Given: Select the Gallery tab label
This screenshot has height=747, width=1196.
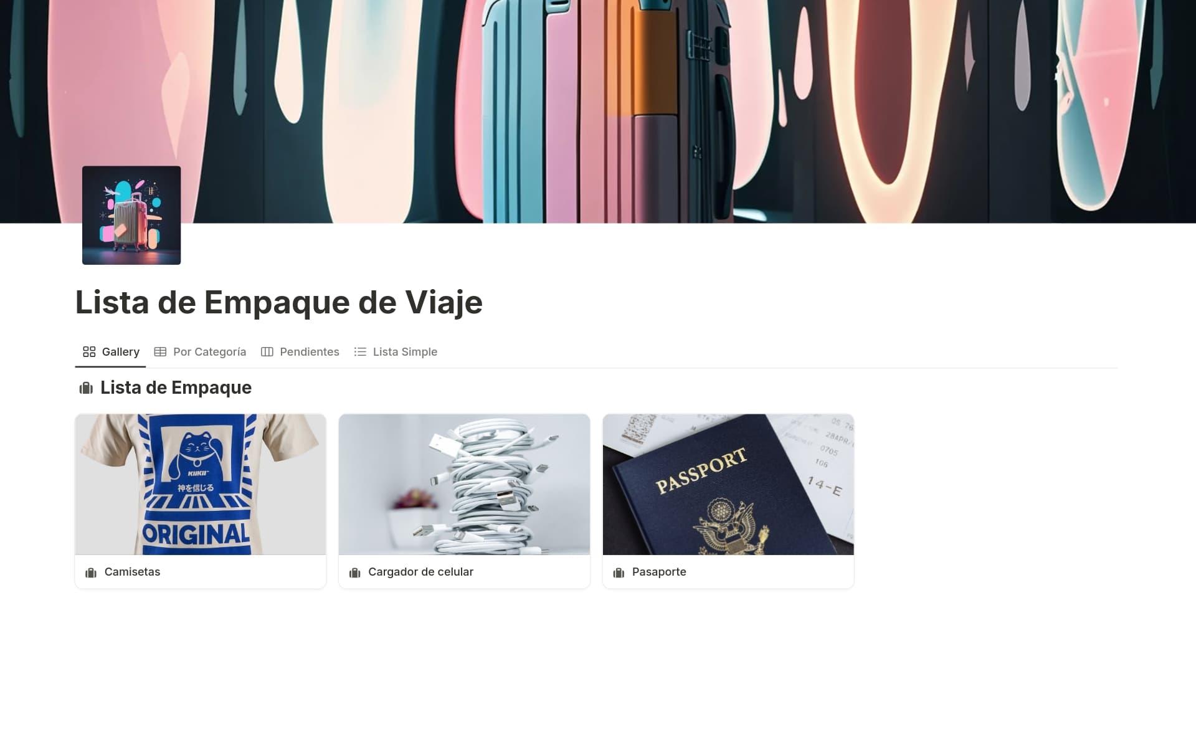Looking at the screenshot, I should [121, 352].
